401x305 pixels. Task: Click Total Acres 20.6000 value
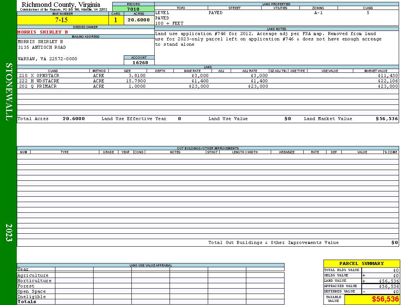(x=74, y=119)
